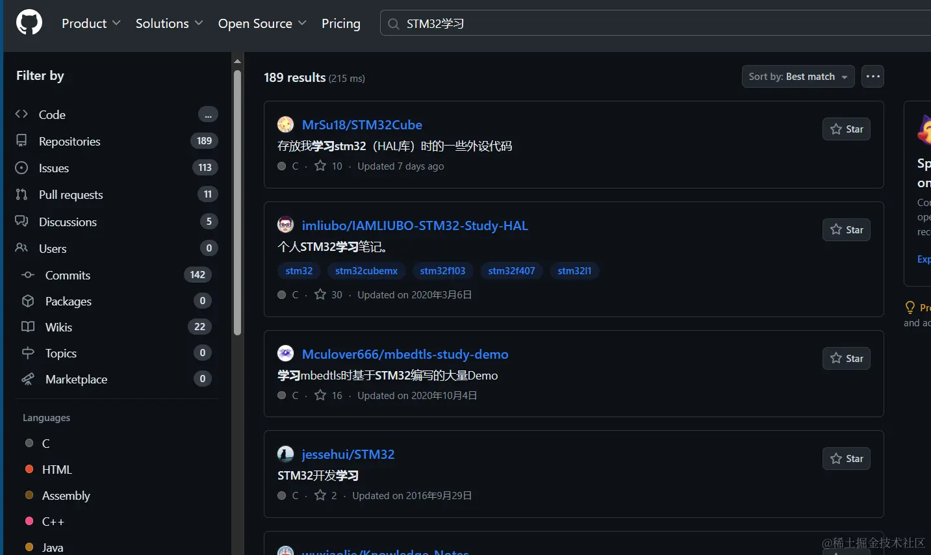
Task: Star the mbedtls-study-demo repository
Action: (x=846, y=359)
